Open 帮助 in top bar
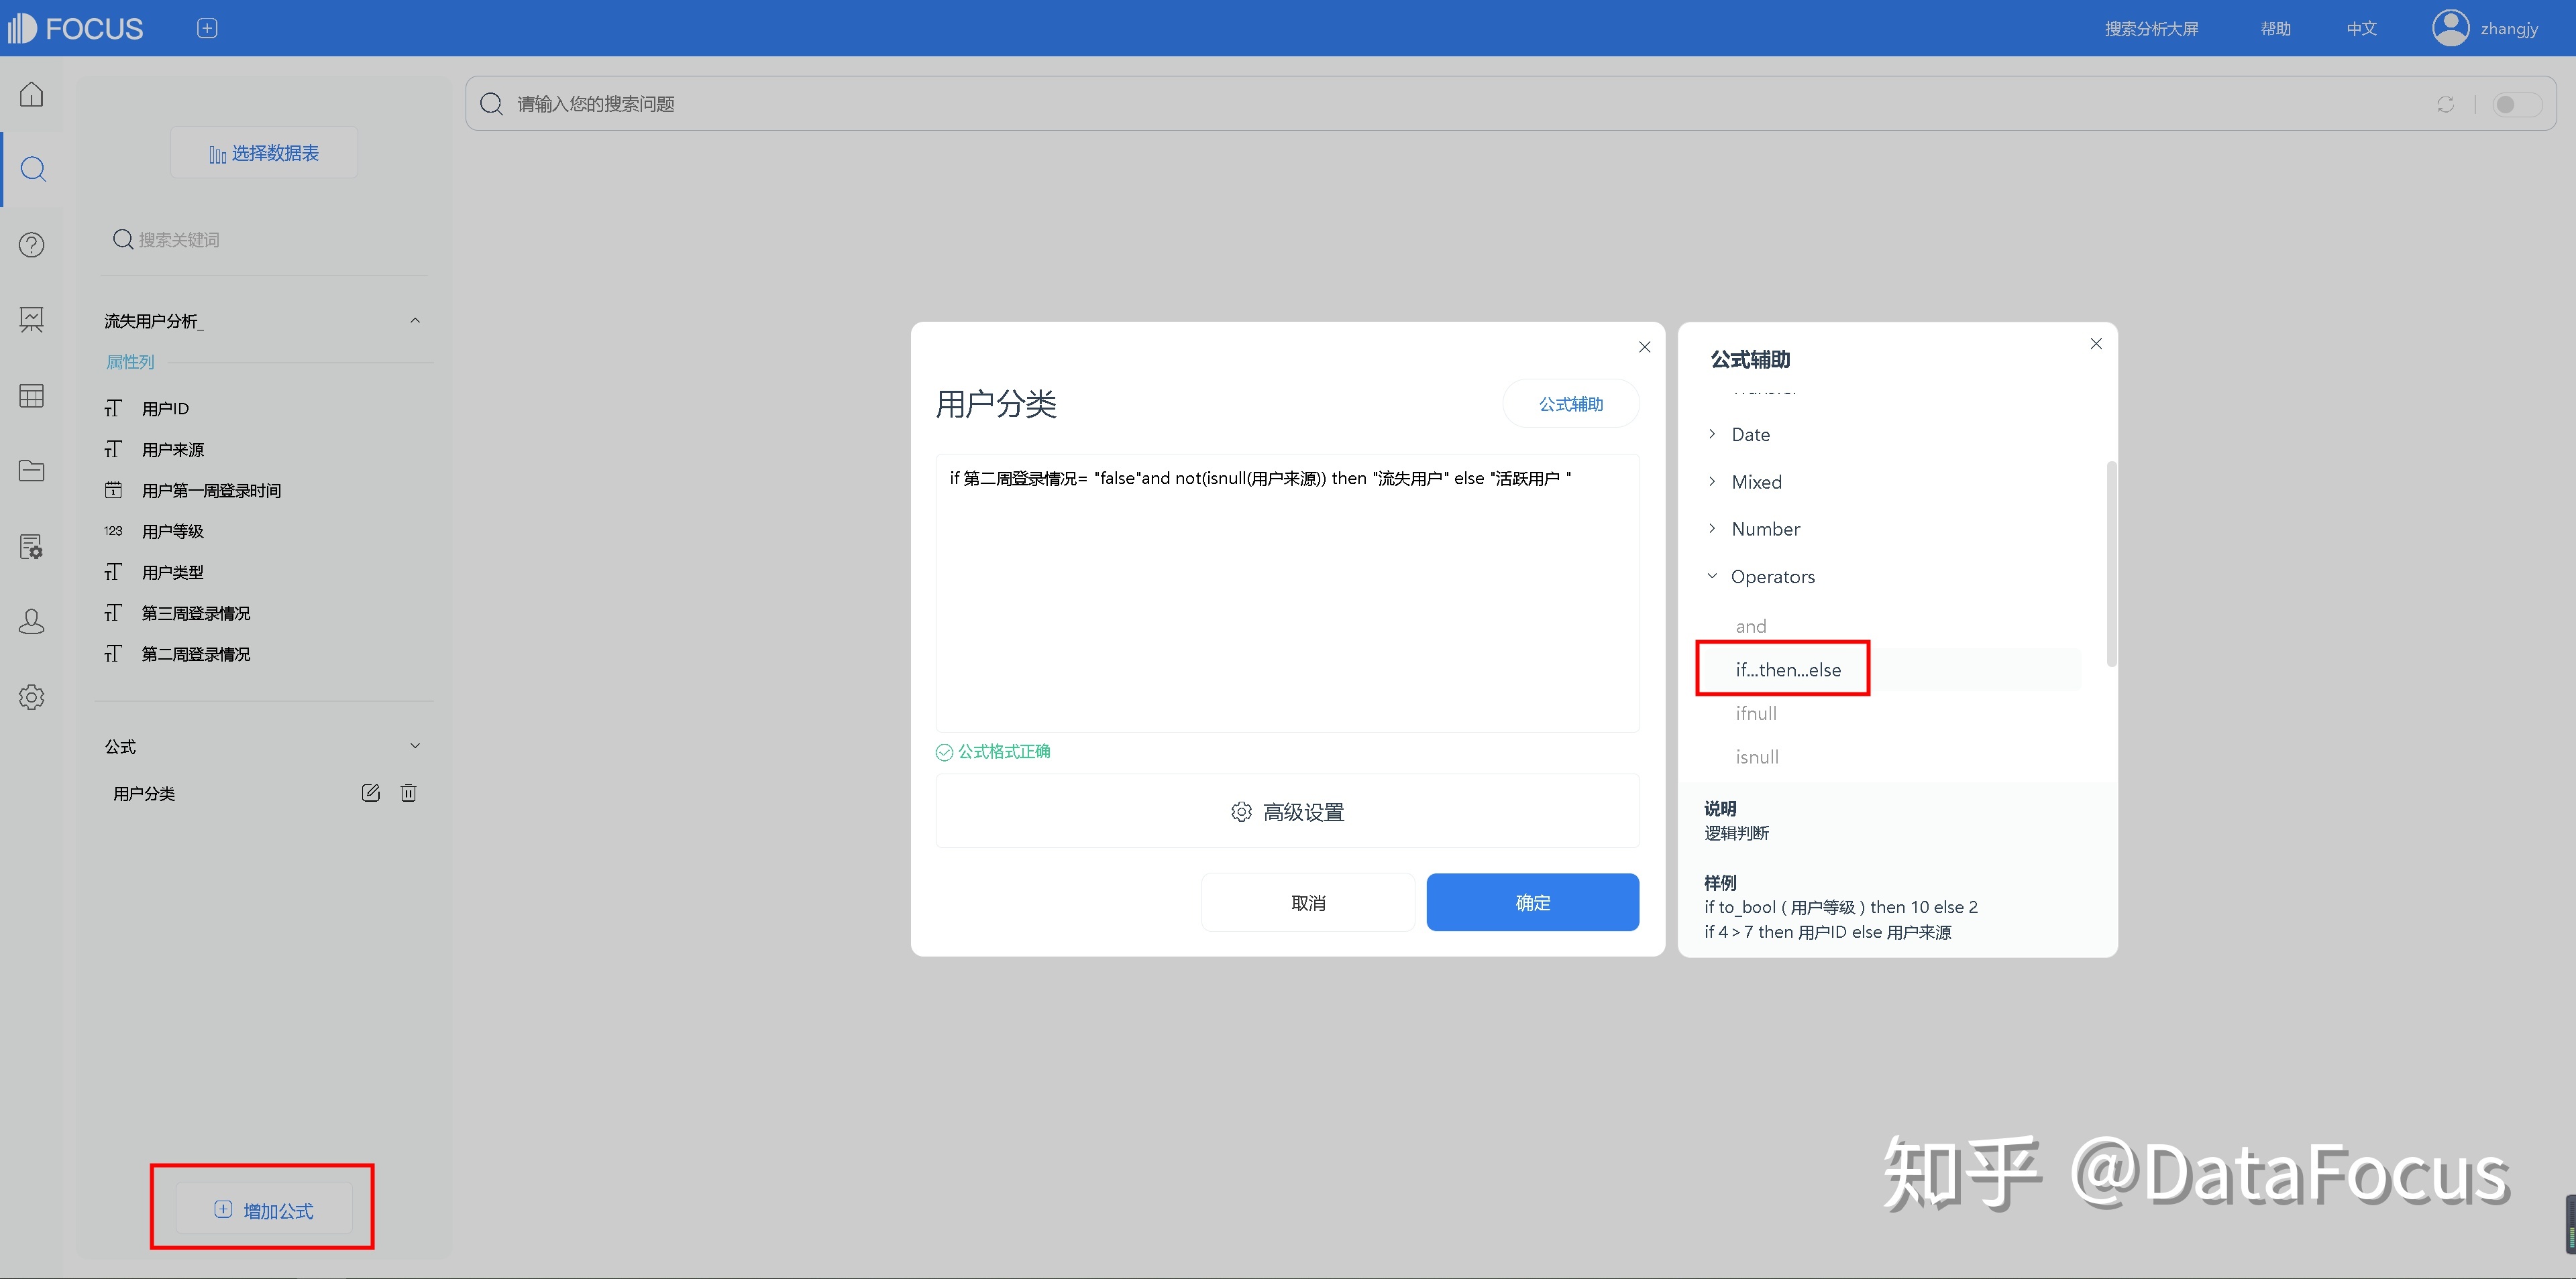 tap(2275, 28)
